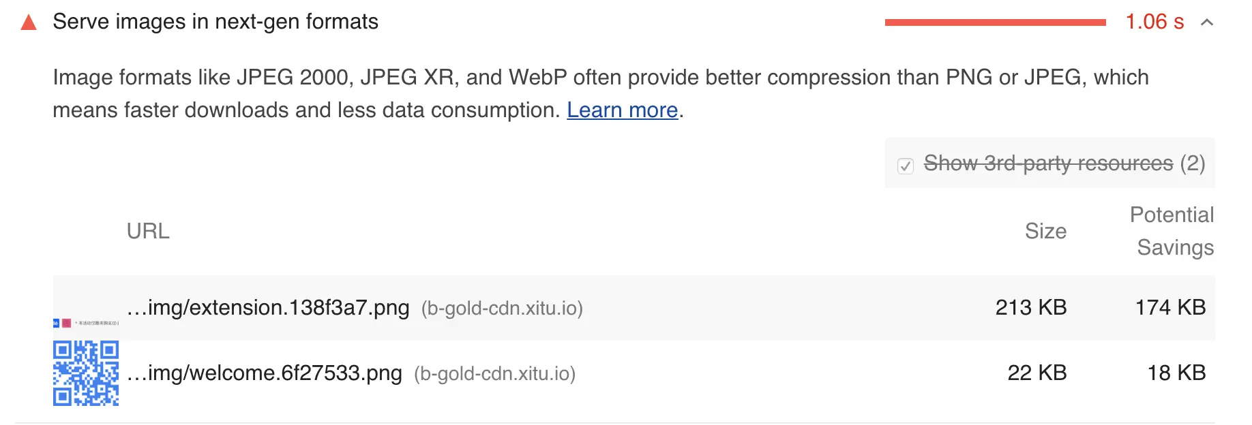Open the extension.138f3a7.png URL

pyautogui.click(x=268, y=308)
